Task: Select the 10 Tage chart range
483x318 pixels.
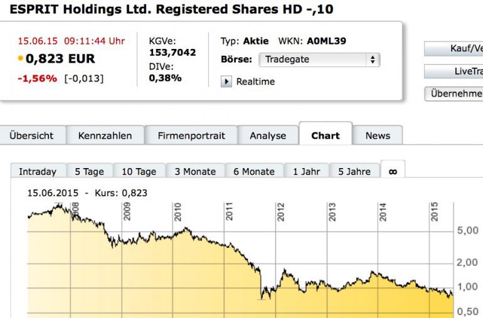Action: [x=139, y=171]
